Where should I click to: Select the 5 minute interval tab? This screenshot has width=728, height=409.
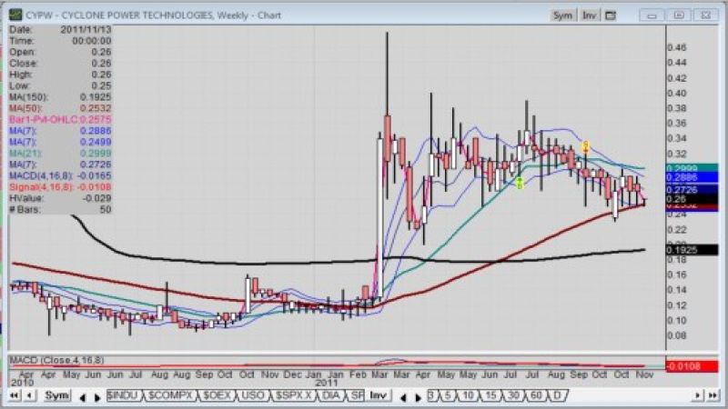click(448, 395)
